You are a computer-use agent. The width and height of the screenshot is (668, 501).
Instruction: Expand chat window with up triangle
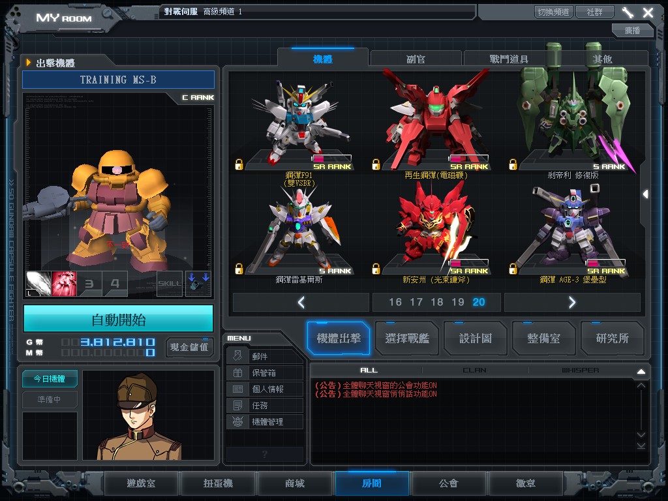pos(641,371)
